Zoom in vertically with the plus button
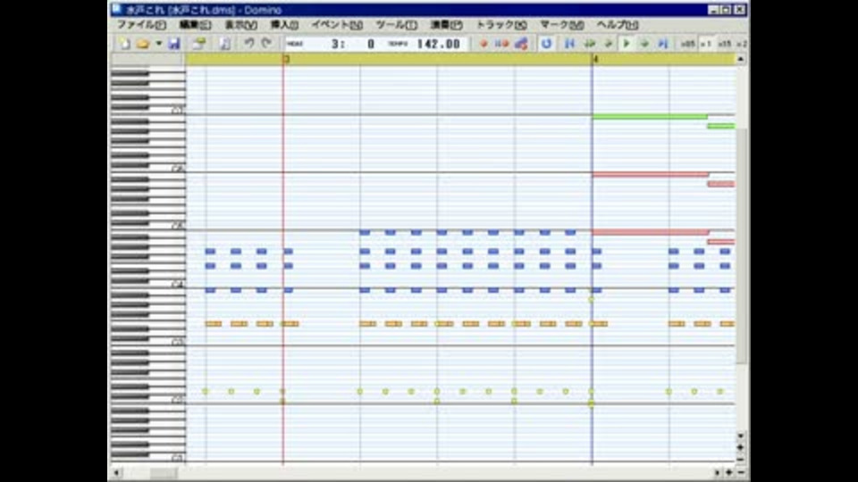Screen dimensions: 858x482 click(741, 447)
